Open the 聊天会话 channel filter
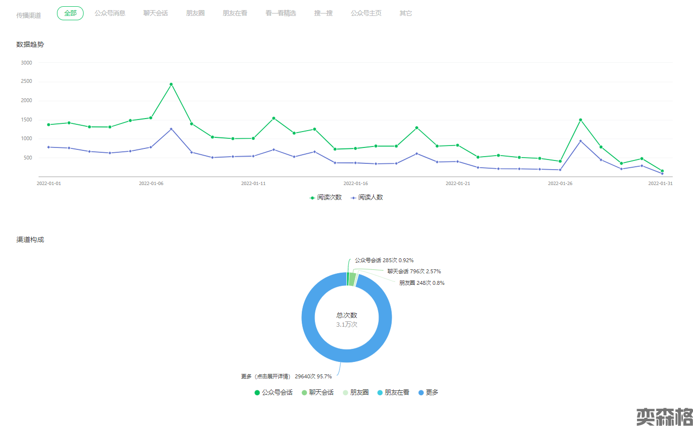 [x=156, y=13]
